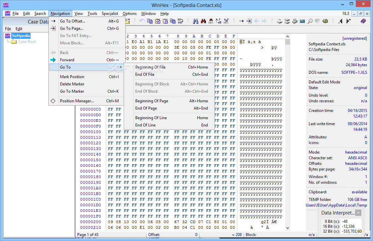Viewport: 373px width, 241px height.
Task: Click the Undo toolbar icon
Action: tap(142, 21)
